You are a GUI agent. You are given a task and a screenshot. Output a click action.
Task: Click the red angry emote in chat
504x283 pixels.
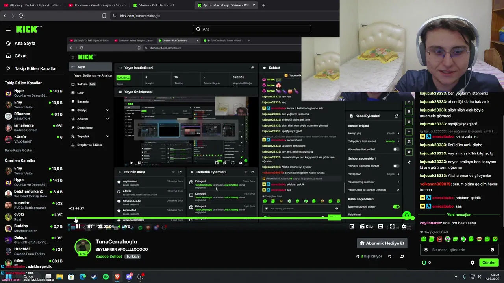[439, 239]
